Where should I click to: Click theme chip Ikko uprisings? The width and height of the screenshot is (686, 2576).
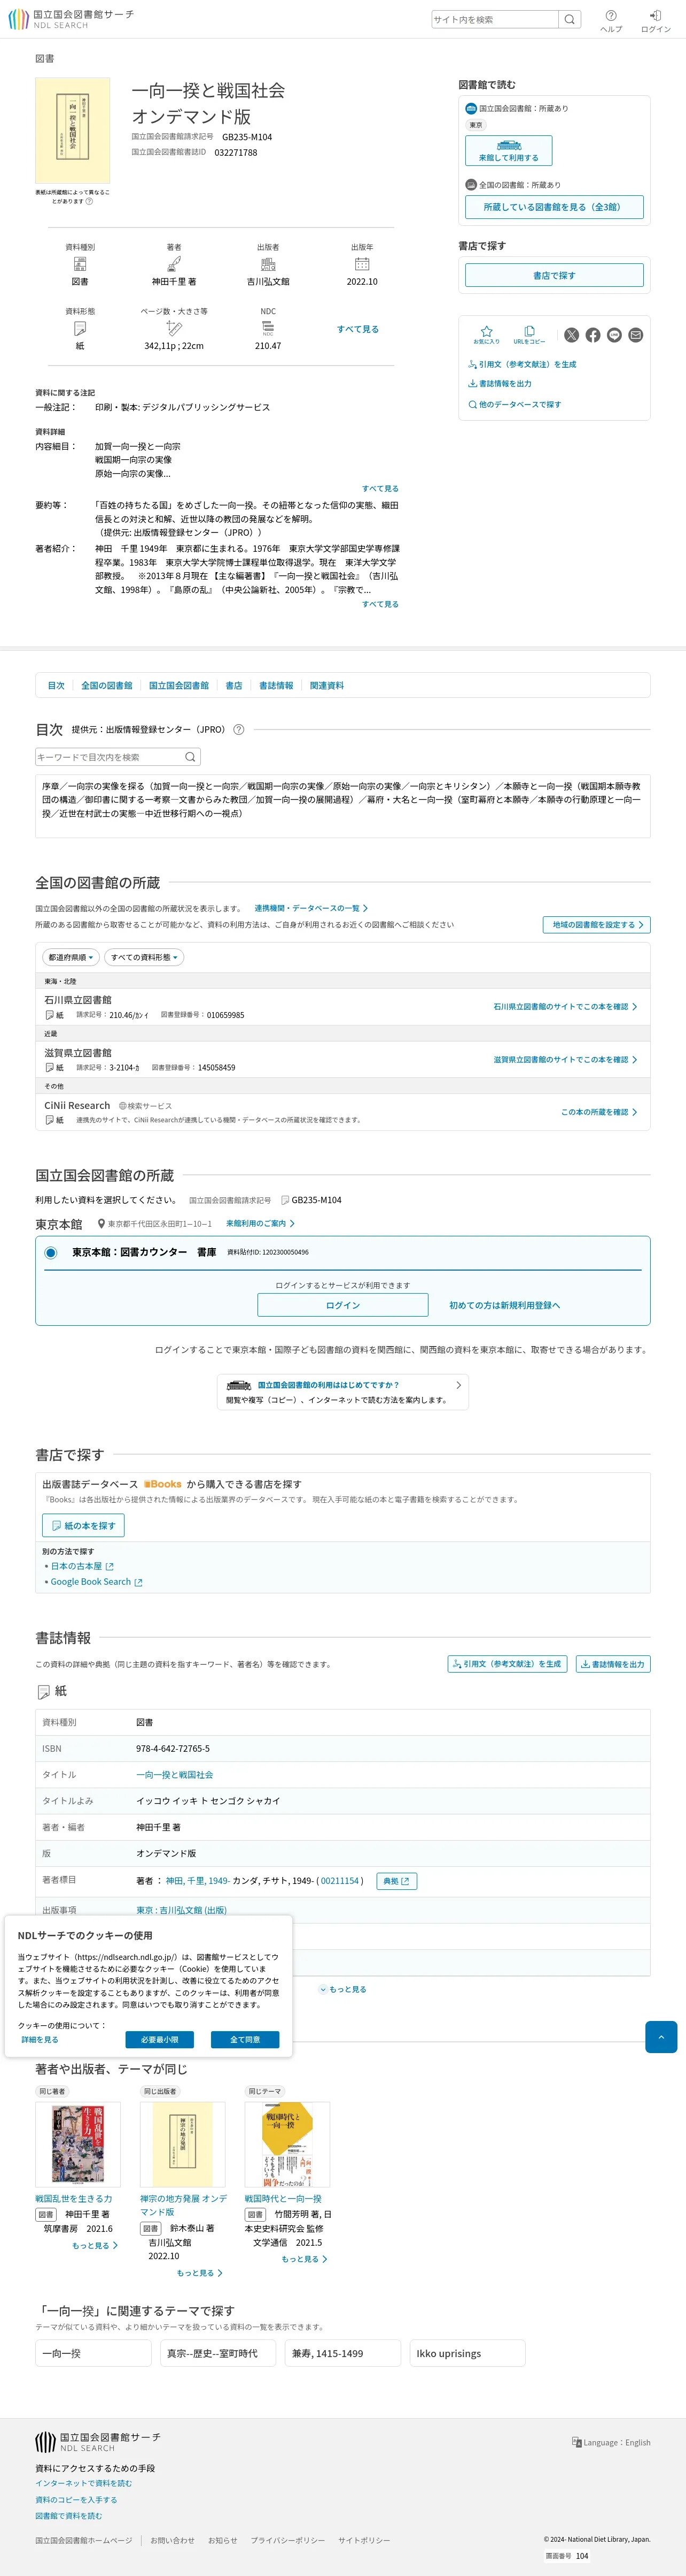pos(467,2353)
